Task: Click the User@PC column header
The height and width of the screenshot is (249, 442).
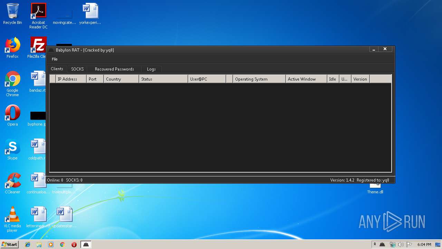Action: tap(207, 79)
